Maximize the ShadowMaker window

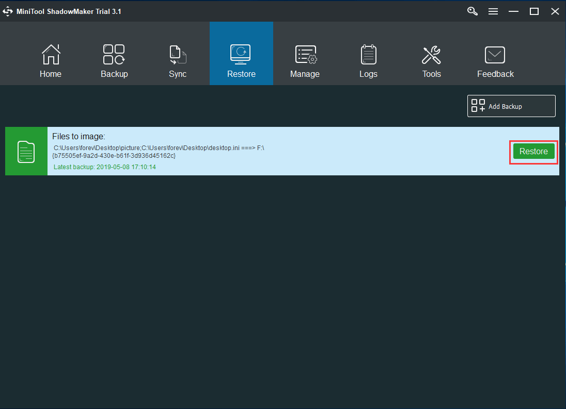click(534, 11)
